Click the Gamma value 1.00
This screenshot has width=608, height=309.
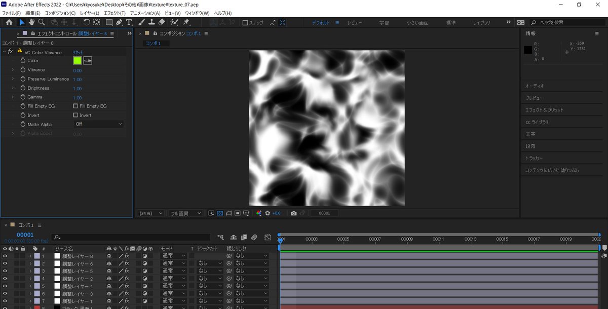(77, 97)
